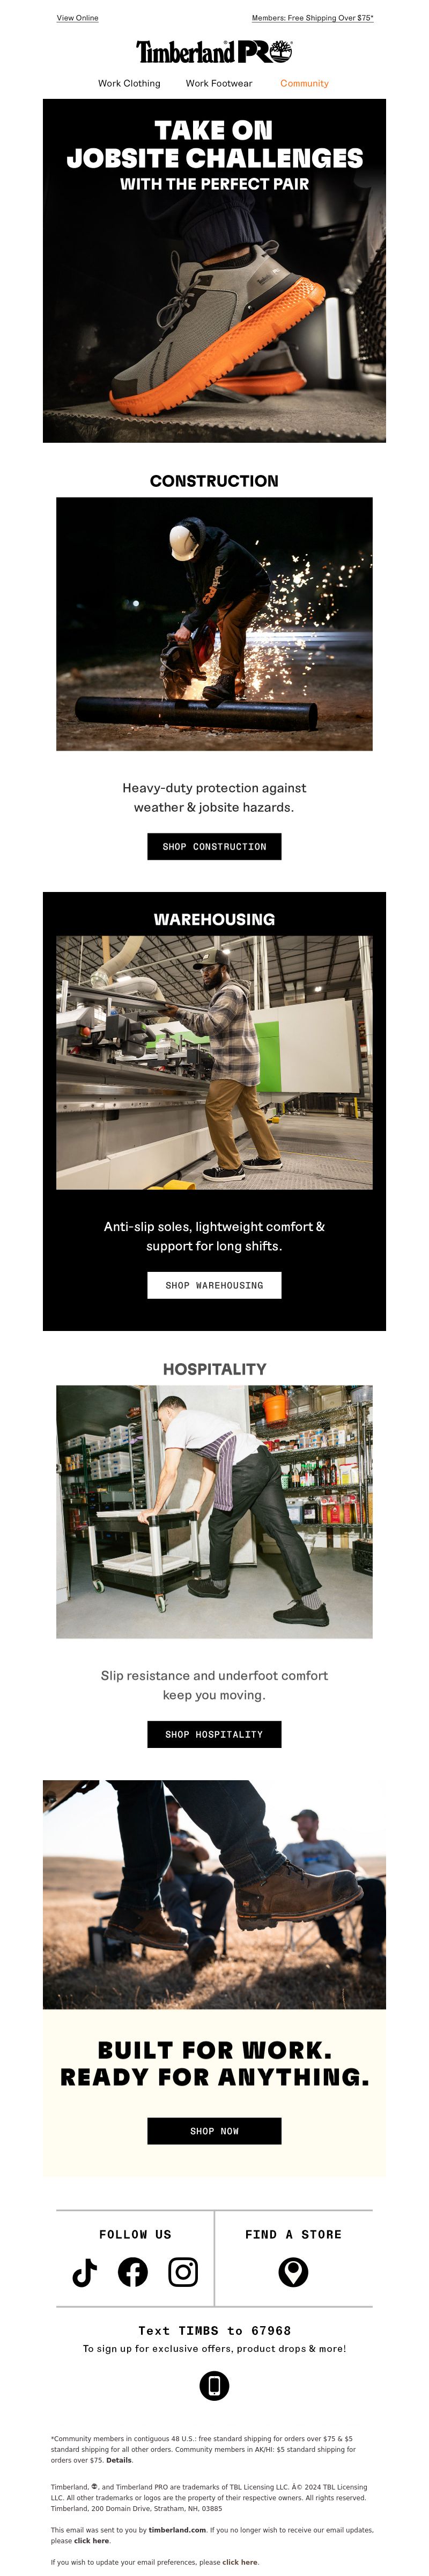Click the Shop Construction button
The width and height of the screenshot is (429, 2576).
click(x=214, y=846)
